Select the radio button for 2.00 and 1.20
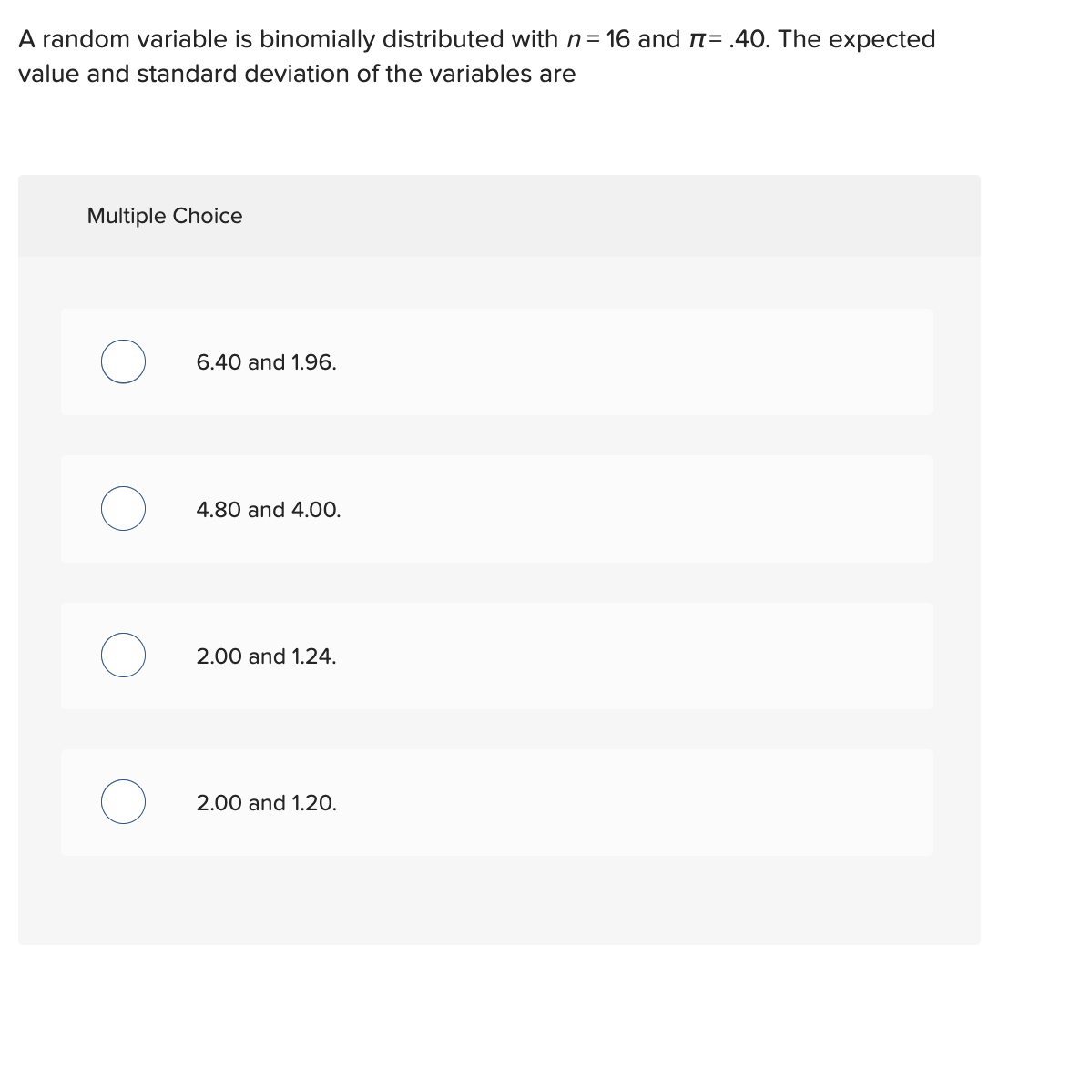Viewport: 1080px width, 1078px height. [123, 802]
